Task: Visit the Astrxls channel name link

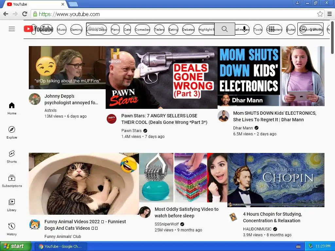Action: pos(50,110)
